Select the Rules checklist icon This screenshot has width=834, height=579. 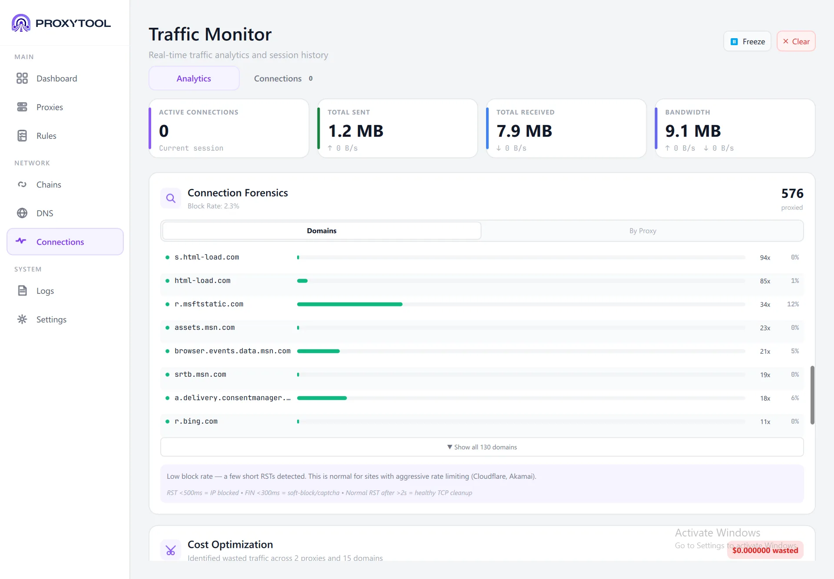tap(22, 136)
